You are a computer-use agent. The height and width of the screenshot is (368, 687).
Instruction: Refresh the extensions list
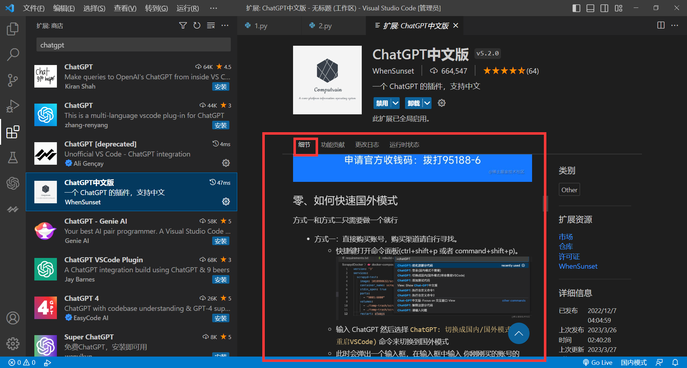[x=197, y=25]
